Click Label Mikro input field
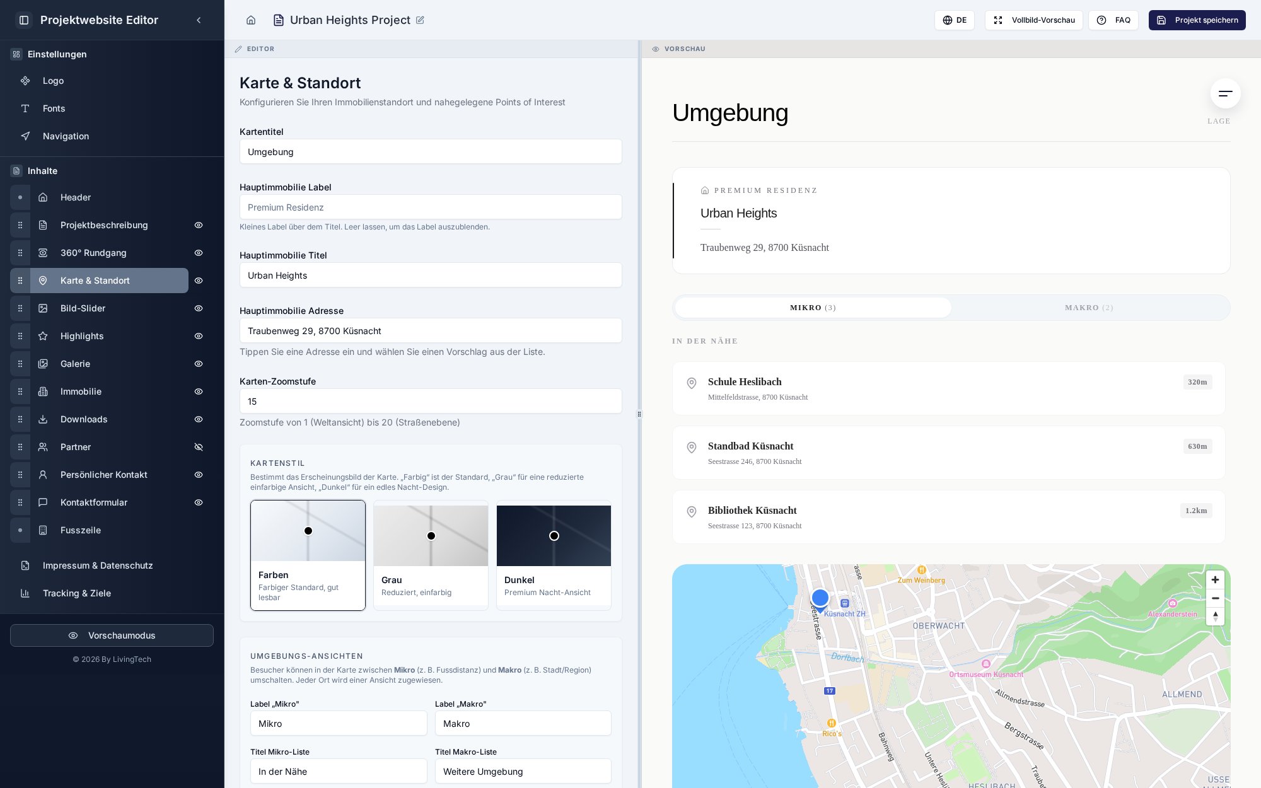Image resolution: width=1261 pixels, height=788 pixels. click(339, 723)
